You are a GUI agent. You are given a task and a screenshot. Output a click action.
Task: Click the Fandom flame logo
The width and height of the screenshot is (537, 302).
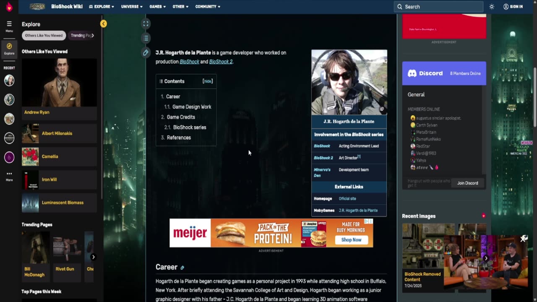[x=9, y=7]
